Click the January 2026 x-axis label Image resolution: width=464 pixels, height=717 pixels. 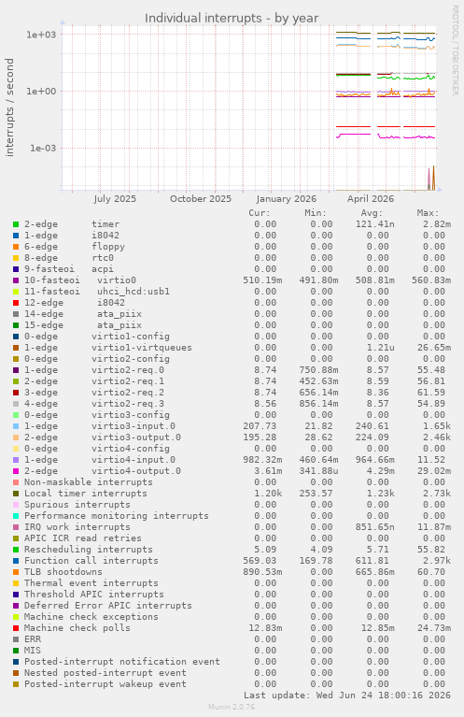pos(287,199)
